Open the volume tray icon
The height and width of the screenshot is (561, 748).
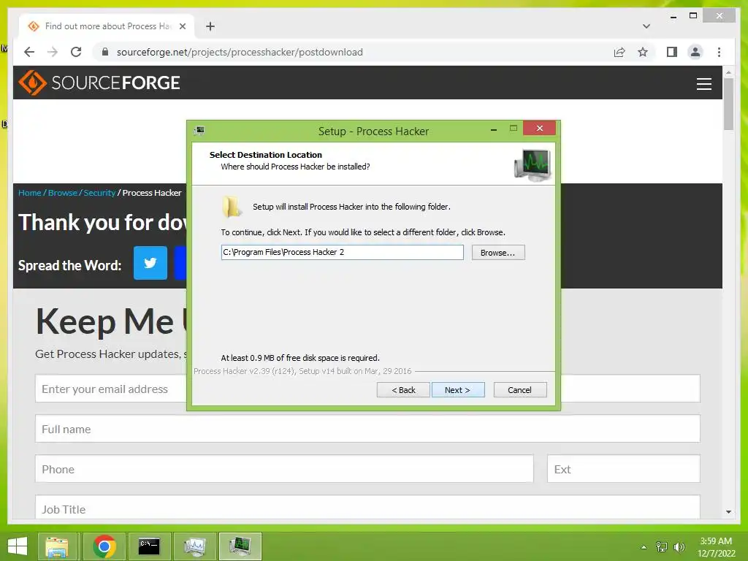(x=679, y=546)
